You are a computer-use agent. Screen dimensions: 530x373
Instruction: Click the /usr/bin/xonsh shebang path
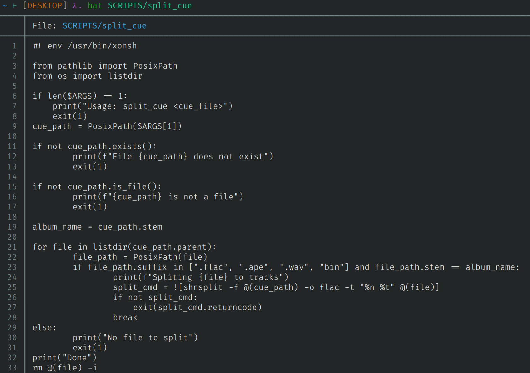102,46
